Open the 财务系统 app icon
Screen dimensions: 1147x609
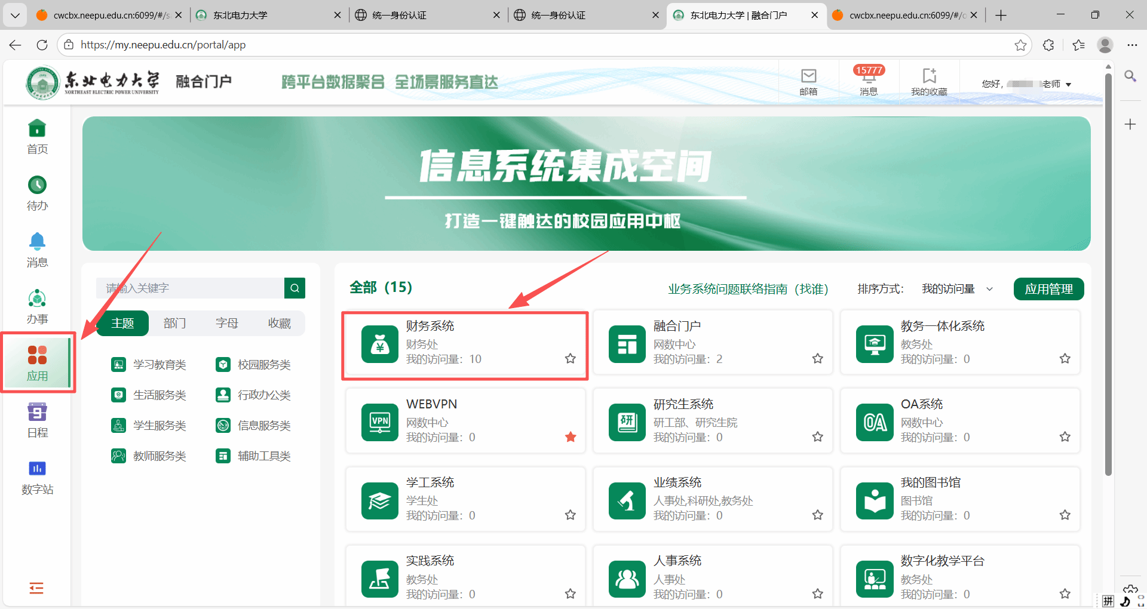pos(379,344)
